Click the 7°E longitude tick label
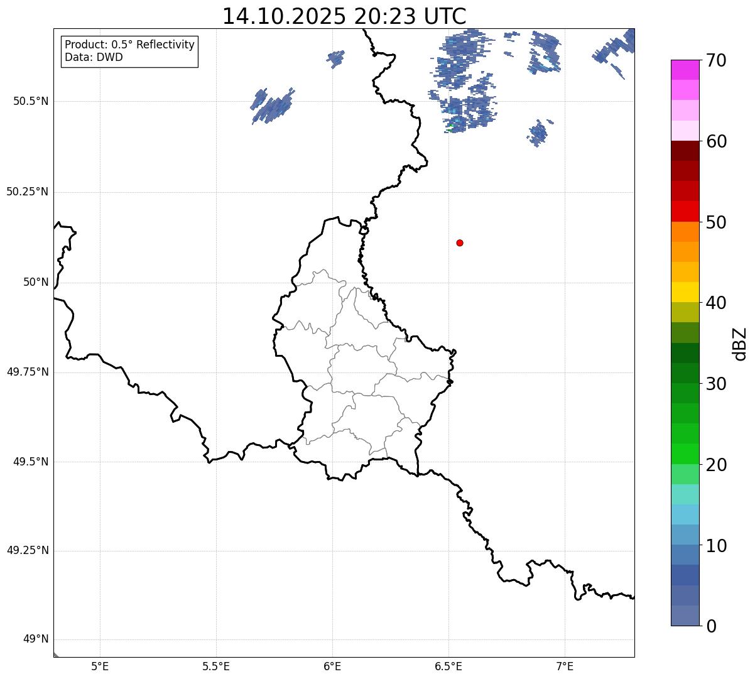Viewport: 755px width, 679px height. (565, 666)
